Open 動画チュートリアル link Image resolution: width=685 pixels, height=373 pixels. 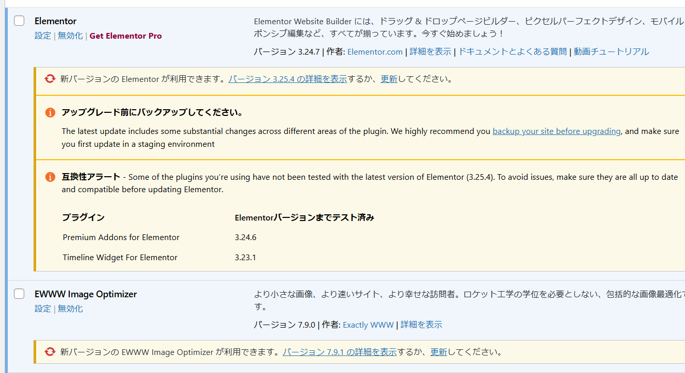(611, 52)
